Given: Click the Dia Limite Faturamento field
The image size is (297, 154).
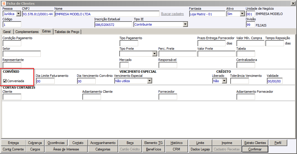Looking at the screenshot, I should click(x=45, y=81).
